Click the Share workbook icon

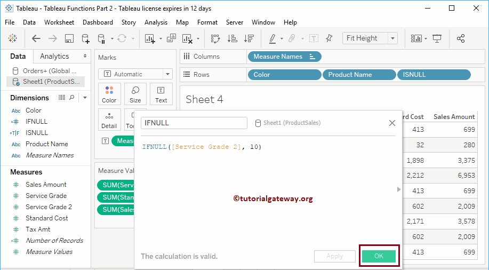461,38
